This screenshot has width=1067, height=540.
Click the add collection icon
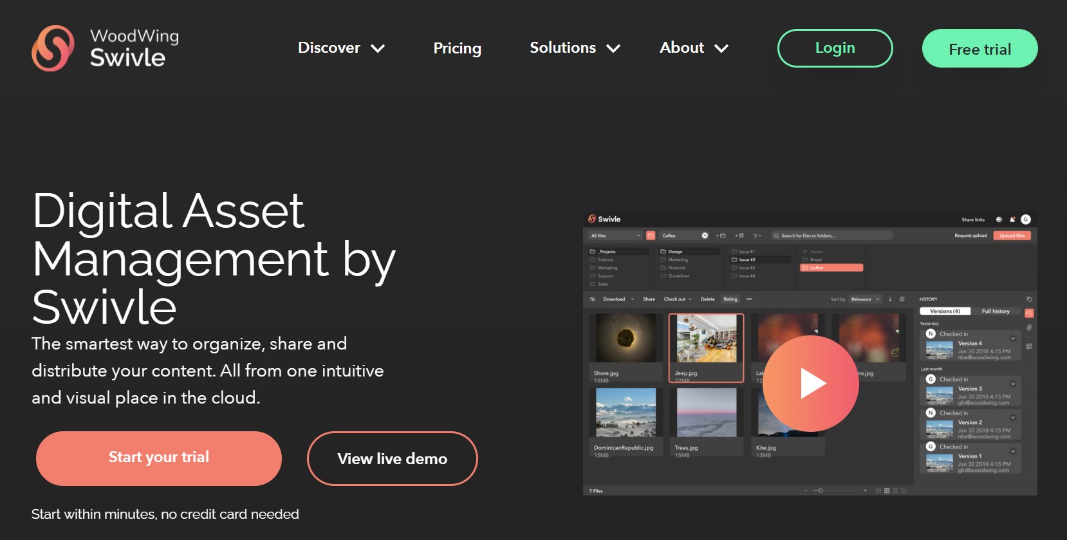[x=739, y=236]
